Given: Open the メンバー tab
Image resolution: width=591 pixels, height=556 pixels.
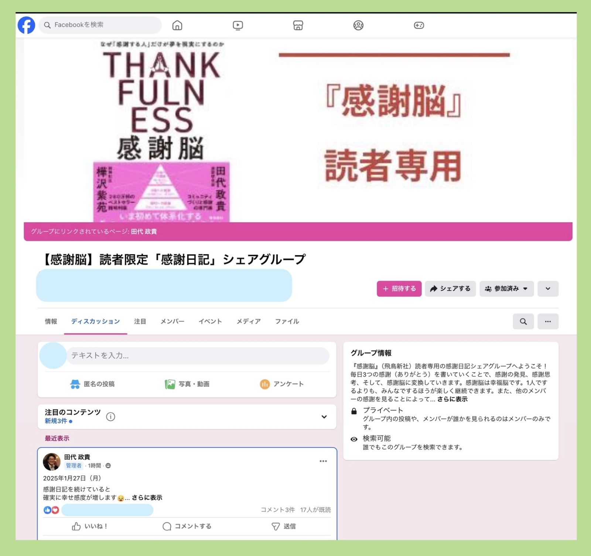Looking at the screenshot, I should tap(172, 321).
